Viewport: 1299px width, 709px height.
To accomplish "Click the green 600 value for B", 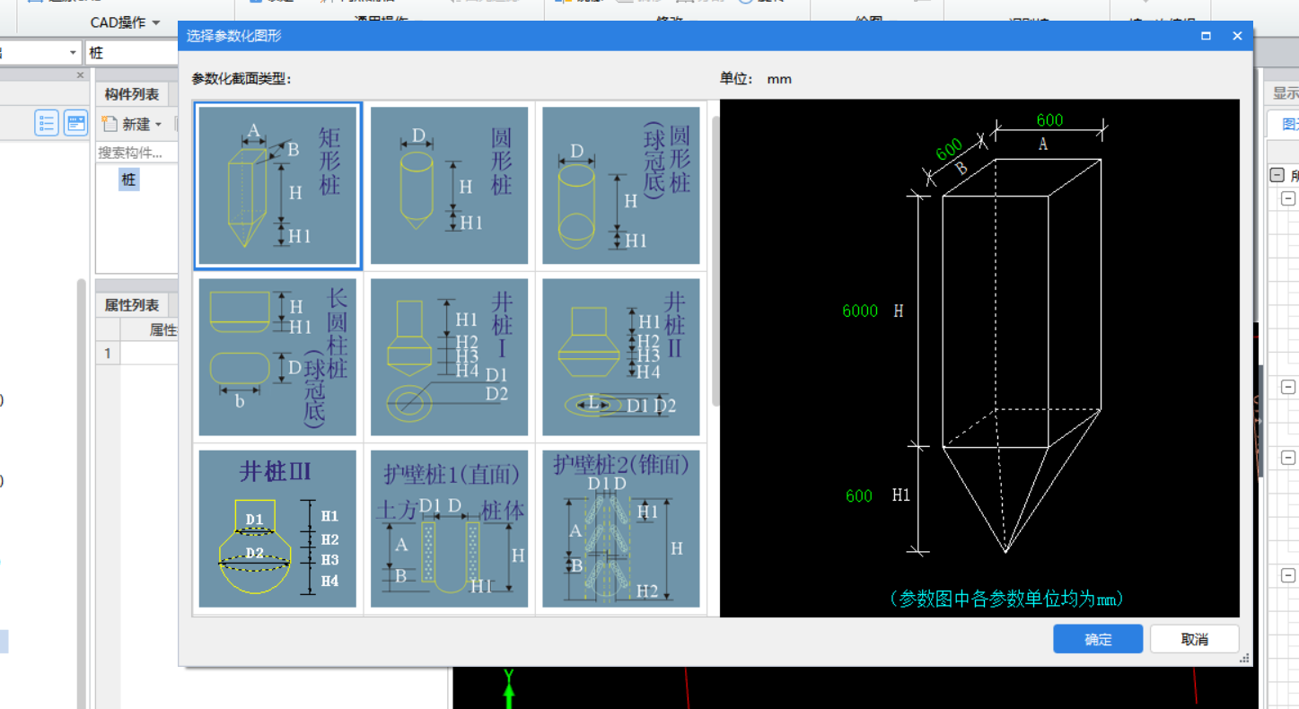I will coord(950,150).
